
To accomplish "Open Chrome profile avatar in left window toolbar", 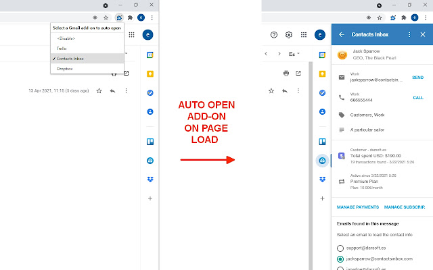I will pos(141,18).
